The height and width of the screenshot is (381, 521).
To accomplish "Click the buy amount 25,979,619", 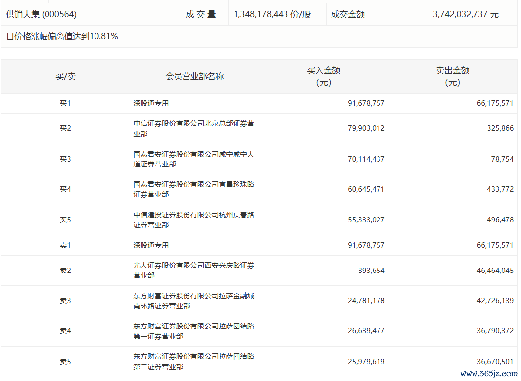I will (366, 362).
